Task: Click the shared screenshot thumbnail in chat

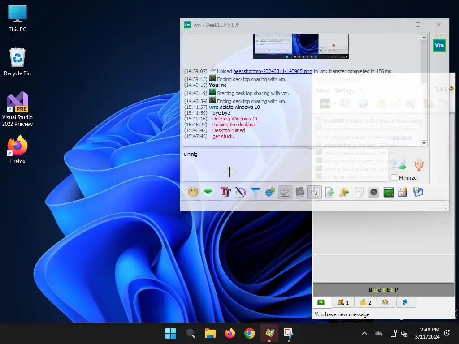Action: click(x=301, y=46)
